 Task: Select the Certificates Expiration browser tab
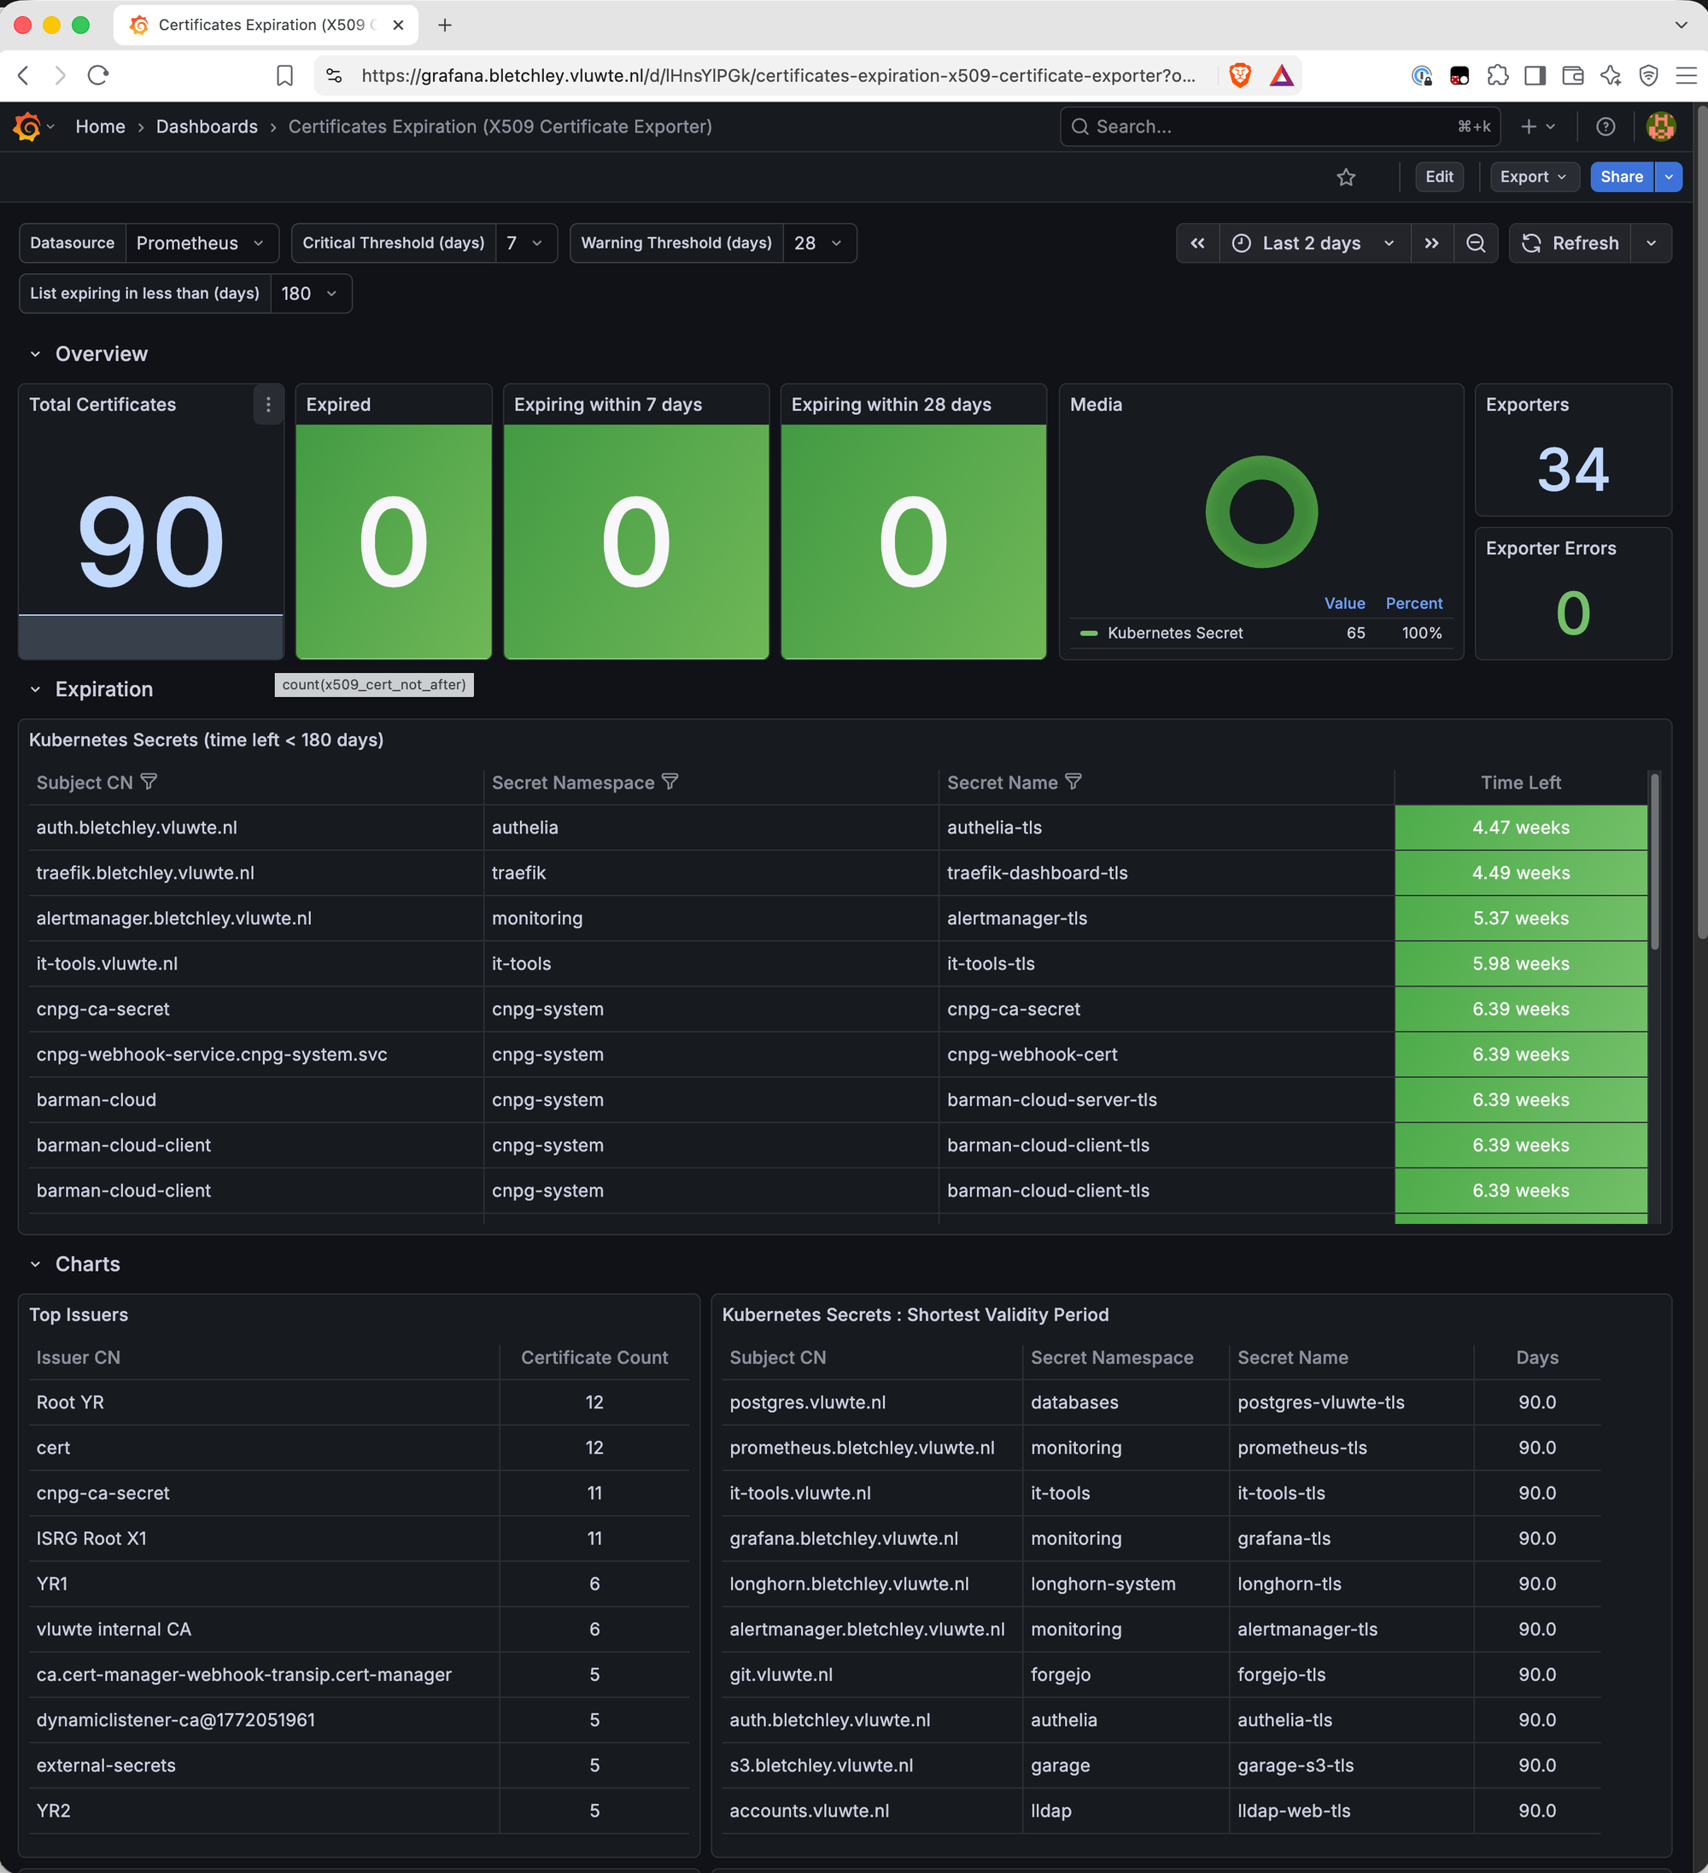266,25
